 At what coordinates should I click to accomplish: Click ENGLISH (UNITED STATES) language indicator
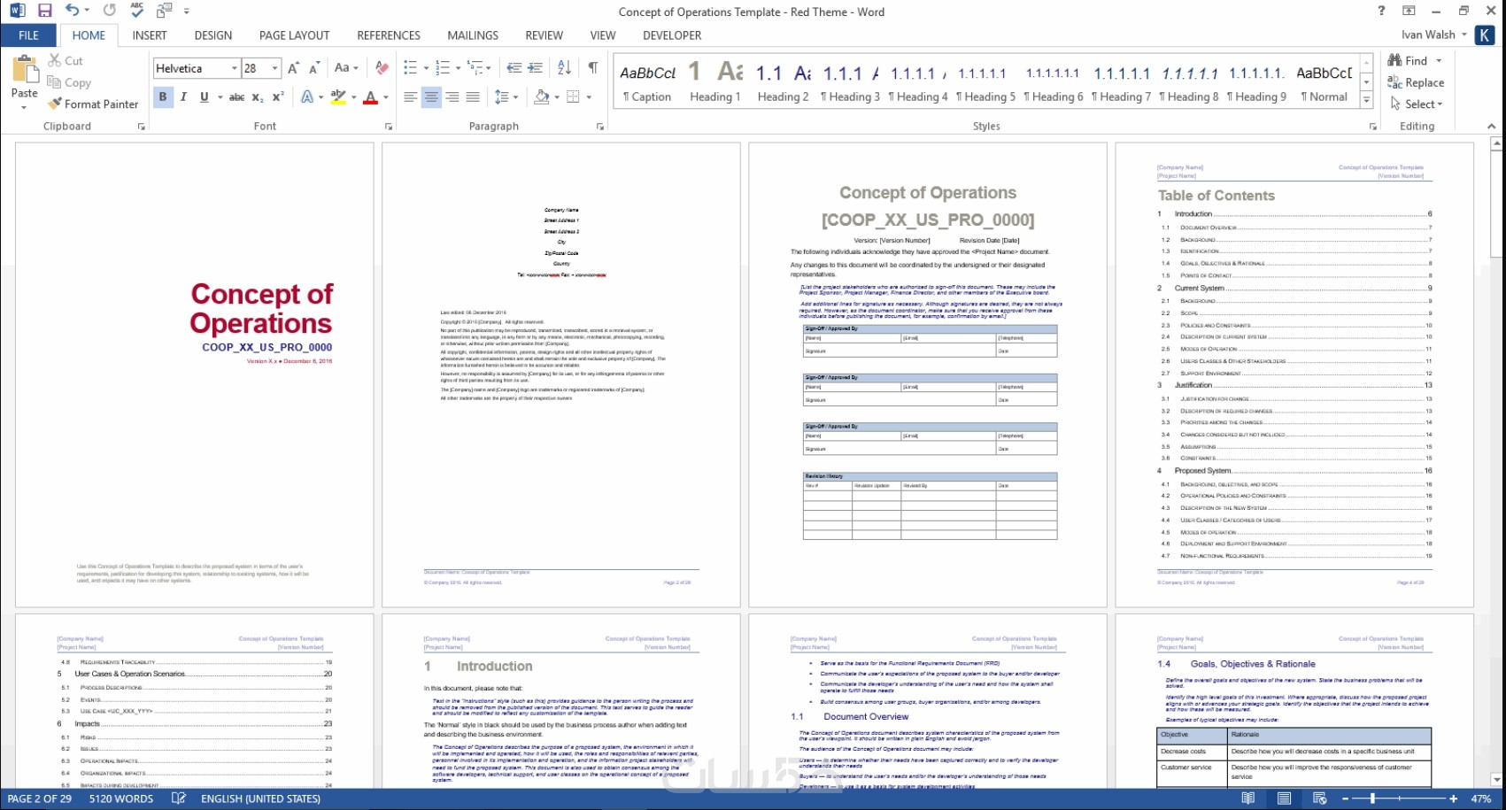point(260,798)
